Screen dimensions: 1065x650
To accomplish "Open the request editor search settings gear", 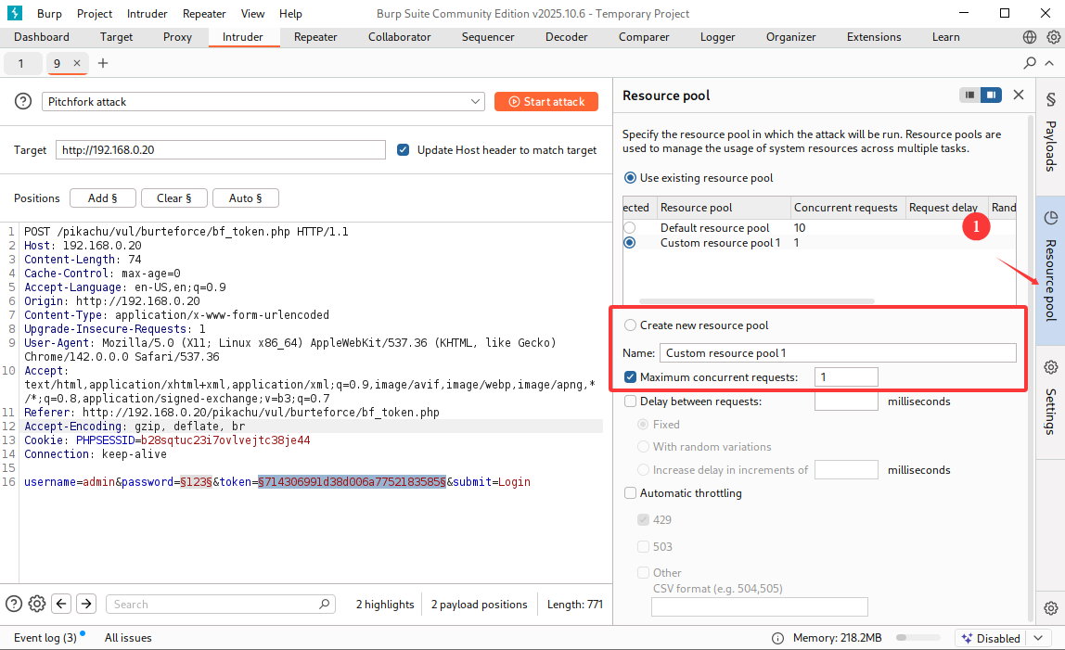I will (x=37, y=604).
